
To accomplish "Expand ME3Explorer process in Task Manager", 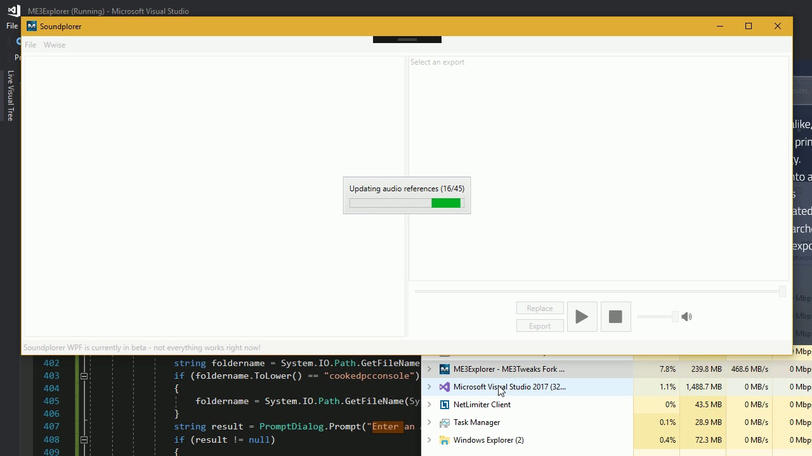I will click(429, 369).
